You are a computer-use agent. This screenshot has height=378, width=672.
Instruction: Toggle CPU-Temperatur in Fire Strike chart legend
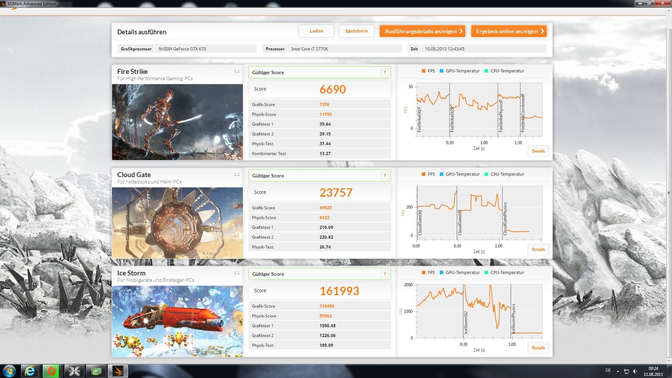pos(504,71)
